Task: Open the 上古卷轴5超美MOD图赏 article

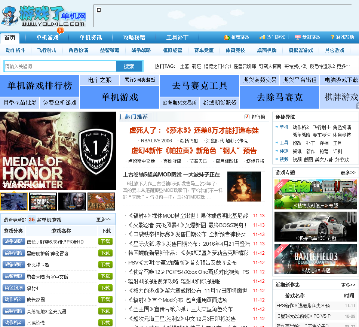Action: click(x=171, y=175)
